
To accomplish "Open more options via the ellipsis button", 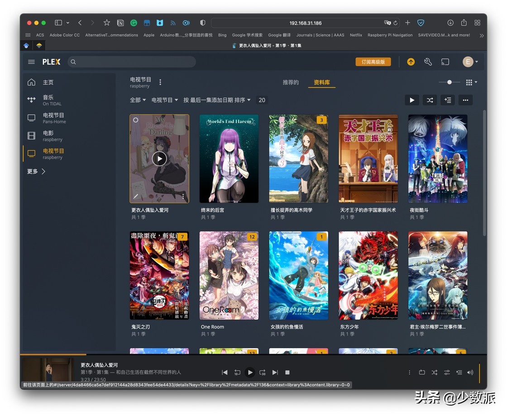I will click(x=465, y=100).
